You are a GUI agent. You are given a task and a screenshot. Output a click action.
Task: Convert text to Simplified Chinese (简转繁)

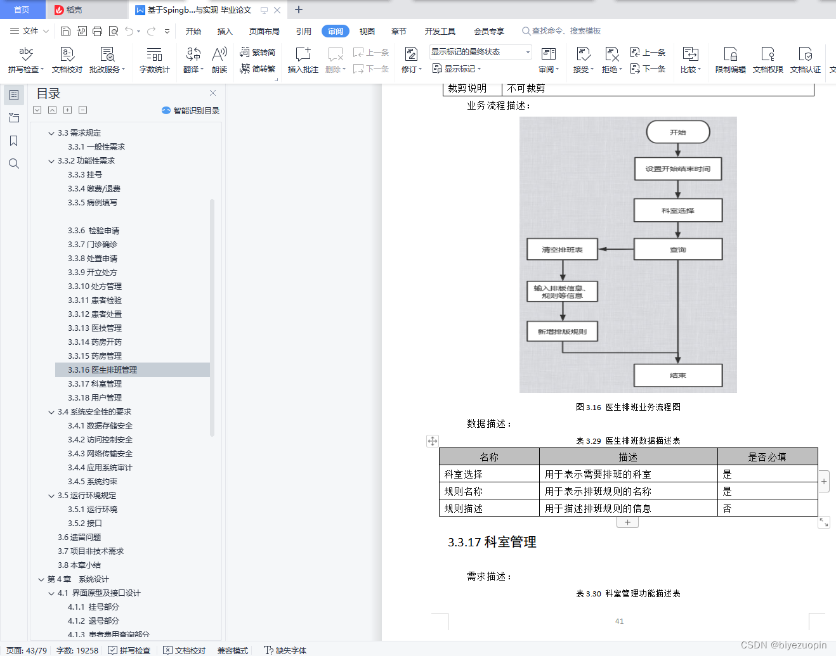(x=258, y=68)
